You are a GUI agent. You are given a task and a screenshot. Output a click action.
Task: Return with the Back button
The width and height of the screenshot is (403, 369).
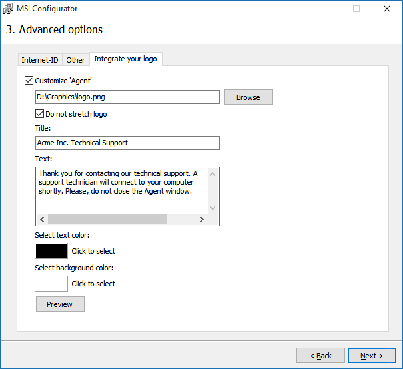pos(320,356)
